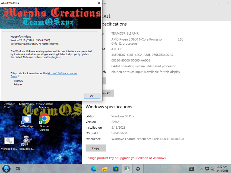Show hidden system tray icons

tap(201, 169)
